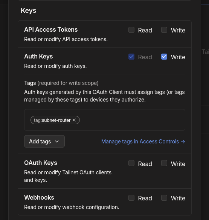Click 'Read or modify API access tokens.' text
Screen dimensions: 209x220
click(66, 39)
